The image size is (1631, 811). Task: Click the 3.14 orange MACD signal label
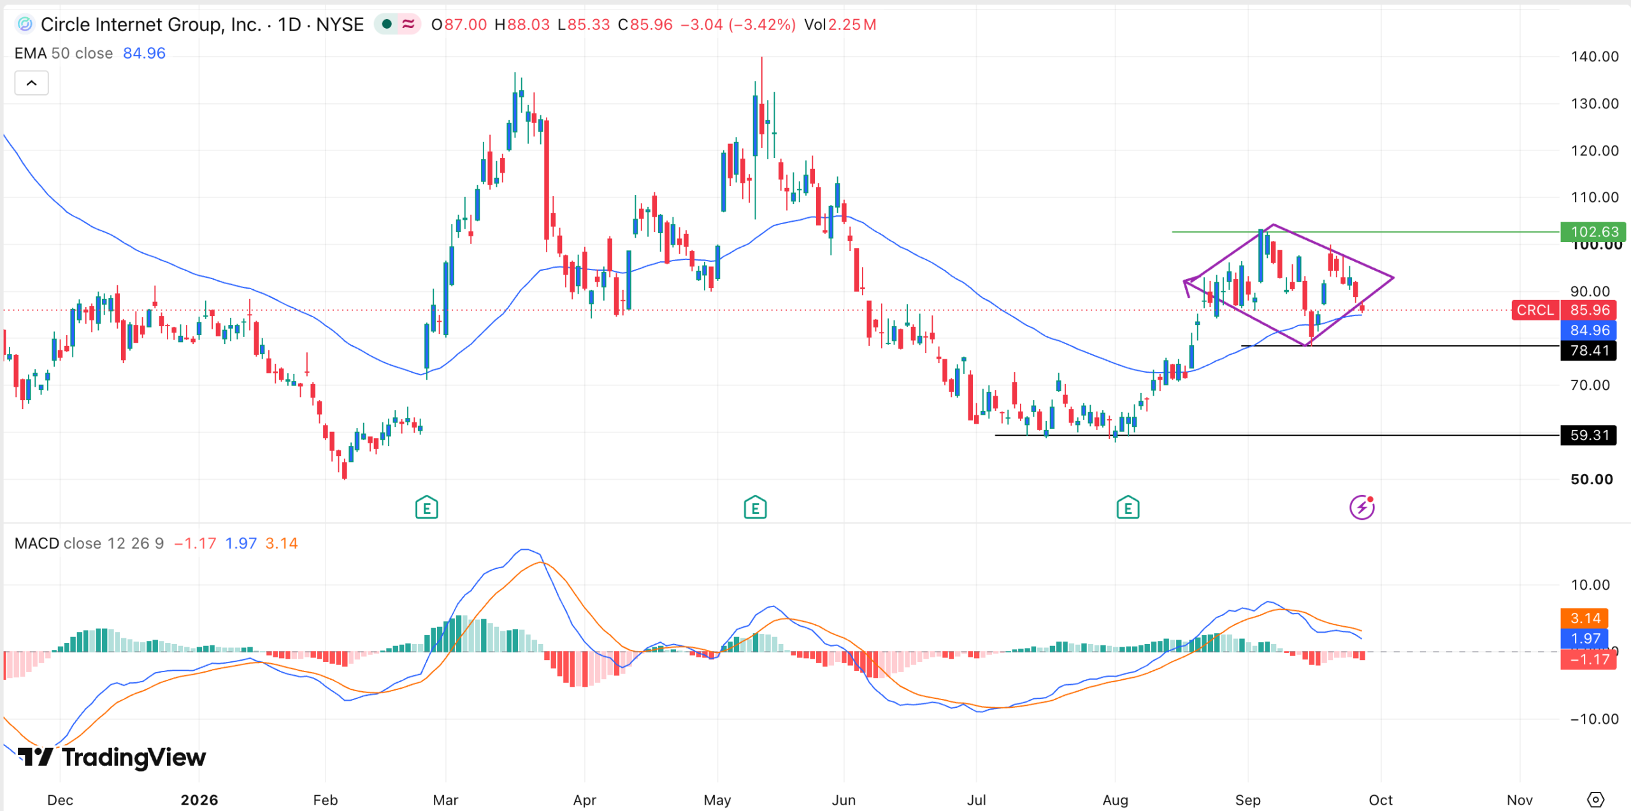[x=1584, y=618]
